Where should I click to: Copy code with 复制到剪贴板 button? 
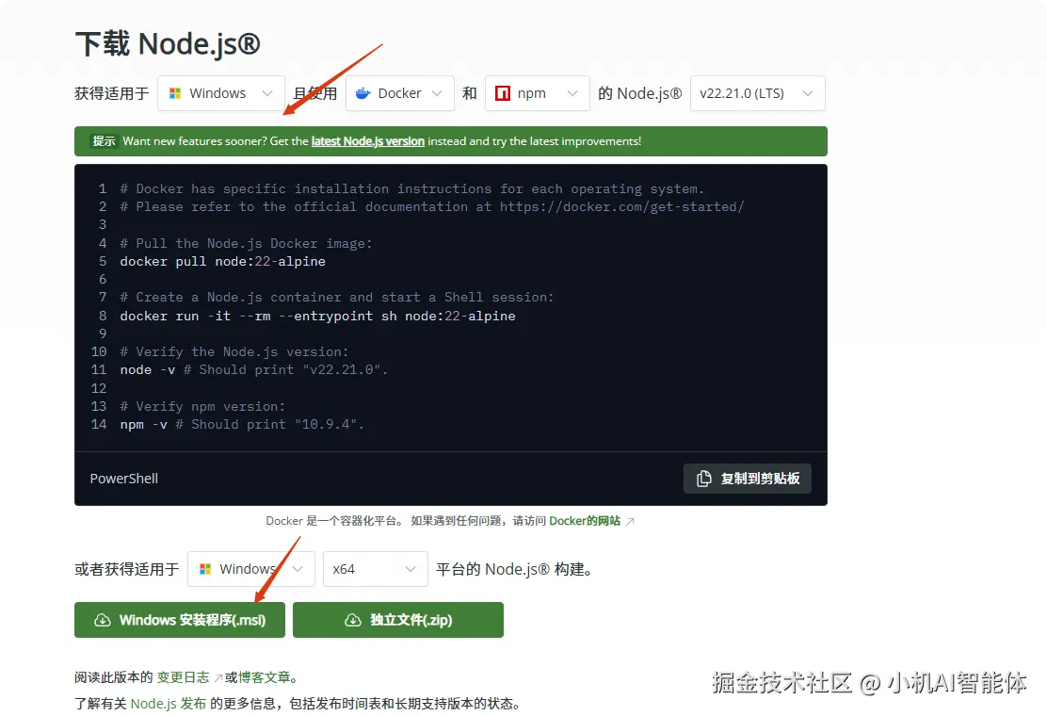pos(748,479)
